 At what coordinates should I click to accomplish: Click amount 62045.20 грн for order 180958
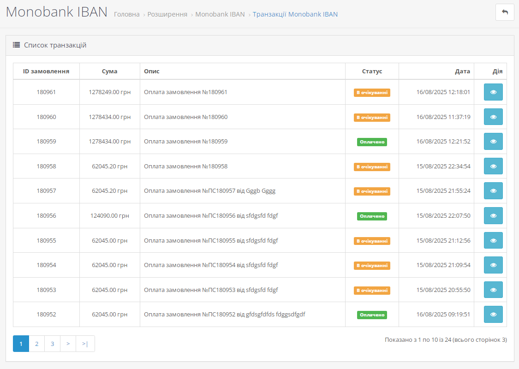click(x=109, y=166)
